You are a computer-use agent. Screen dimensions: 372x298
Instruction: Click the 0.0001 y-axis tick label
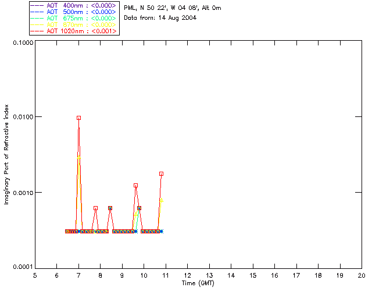pyautogui.click(x=23, y=267)
